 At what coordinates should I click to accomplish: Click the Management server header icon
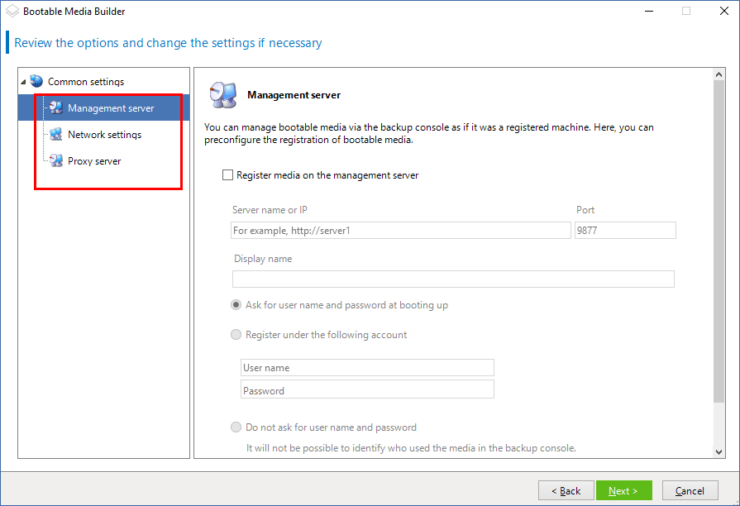pyautogui.click(x=223, y=95)
